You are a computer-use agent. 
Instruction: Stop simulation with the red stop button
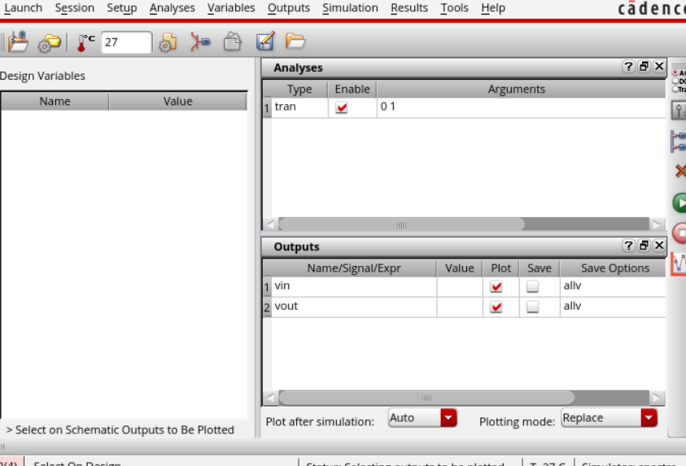679,233
